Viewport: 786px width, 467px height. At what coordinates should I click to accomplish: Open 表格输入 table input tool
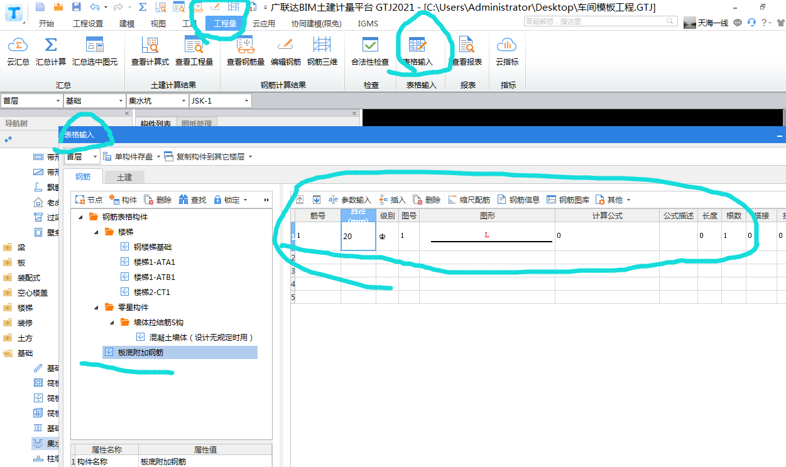[418, 51]
